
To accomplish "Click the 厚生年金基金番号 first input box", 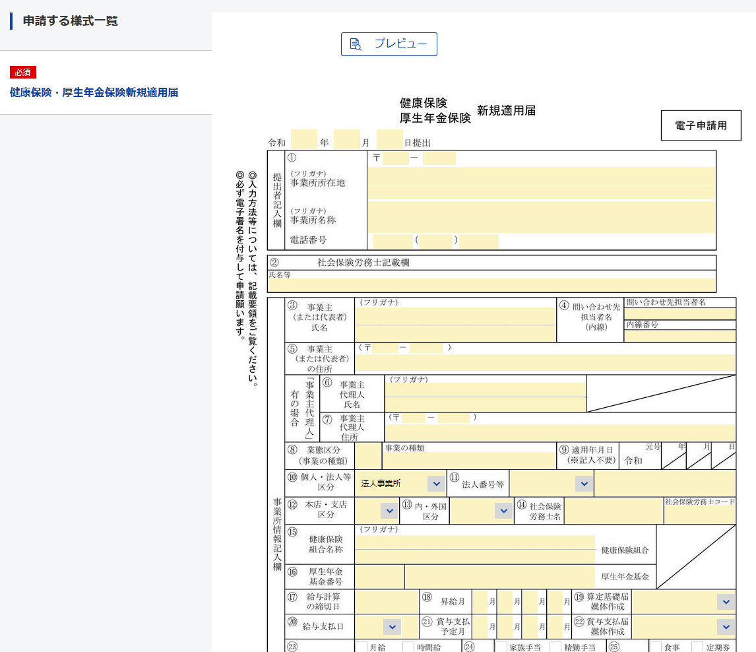I will 379,576.
